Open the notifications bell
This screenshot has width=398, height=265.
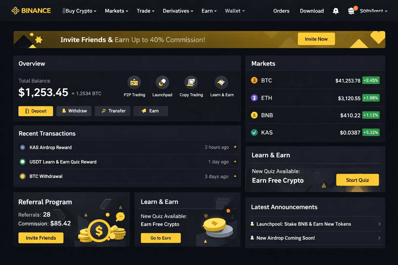click(336, 11)
